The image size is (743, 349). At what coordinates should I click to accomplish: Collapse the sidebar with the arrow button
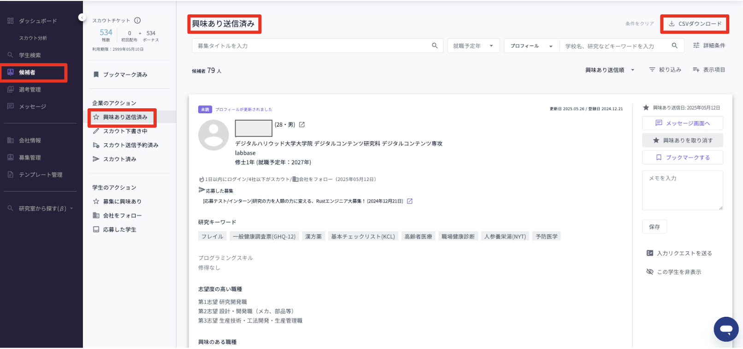(x=82, y=17)
